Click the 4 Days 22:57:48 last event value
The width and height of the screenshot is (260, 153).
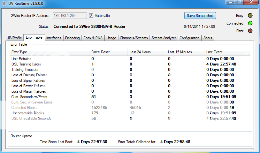click(221, 64)
